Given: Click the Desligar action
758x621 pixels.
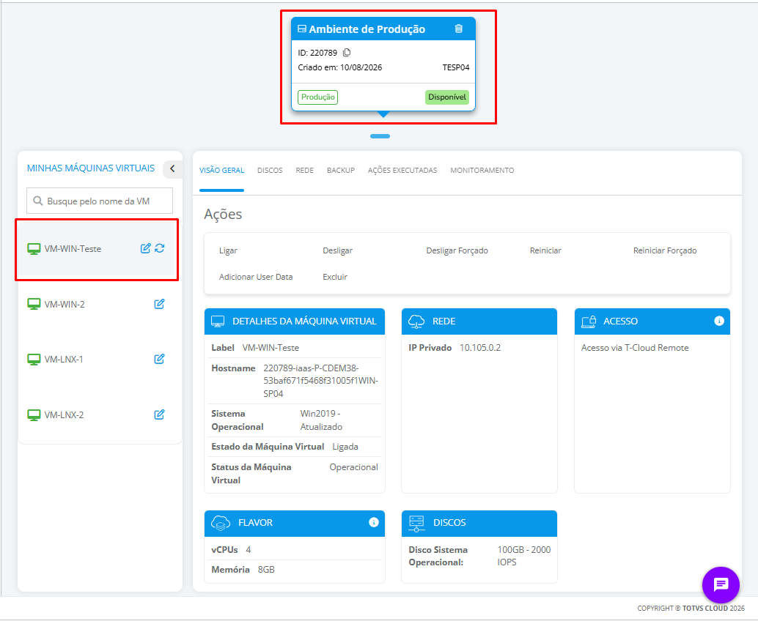Looking at the screenshot, I should tap(337, 250).
